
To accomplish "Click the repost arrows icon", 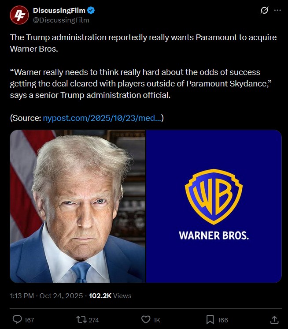I will (x=81, y=320).
